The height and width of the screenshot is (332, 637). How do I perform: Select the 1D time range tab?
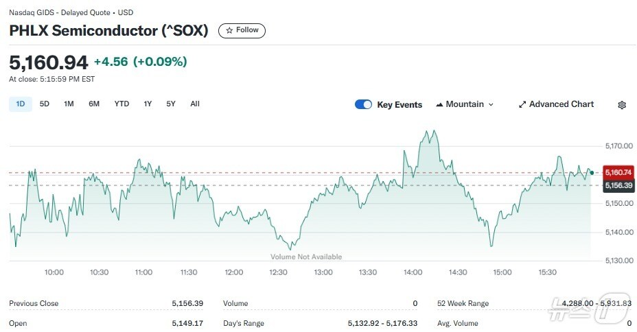click(x=21, y=104)
